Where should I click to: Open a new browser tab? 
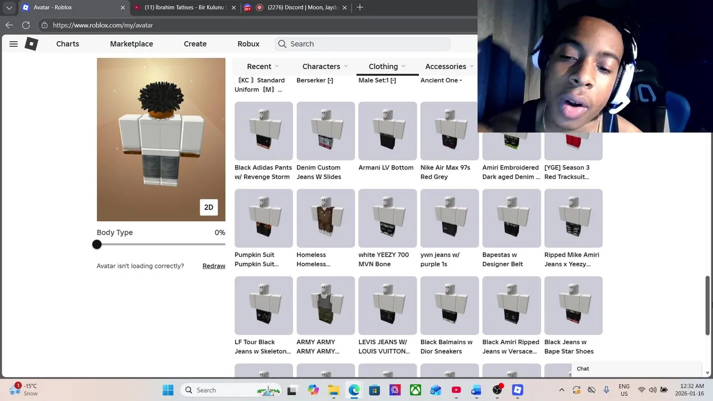(x=360, y=7)
